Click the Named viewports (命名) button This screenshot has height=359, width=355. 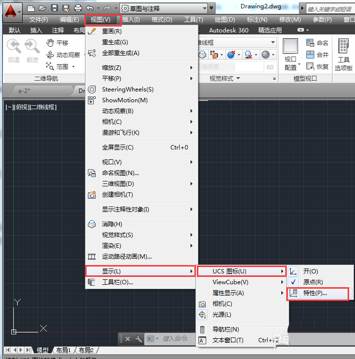317,43
